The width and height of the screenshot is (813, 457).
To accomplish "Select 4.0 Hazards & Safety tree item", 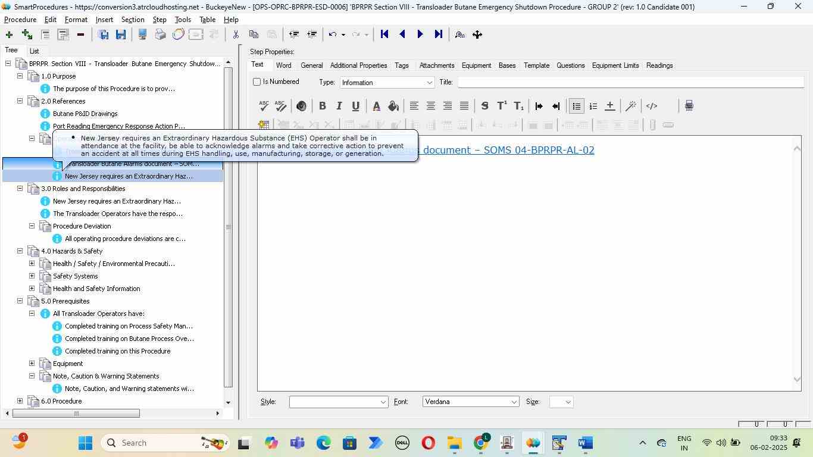I will click(71, 251).
